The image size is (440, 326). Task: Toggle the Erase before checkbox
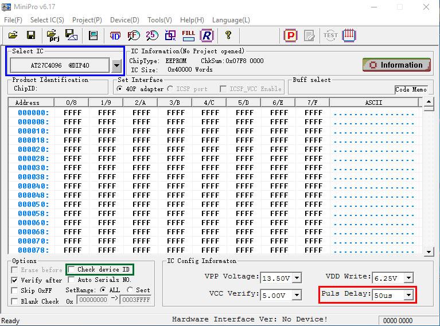point(14,270)
